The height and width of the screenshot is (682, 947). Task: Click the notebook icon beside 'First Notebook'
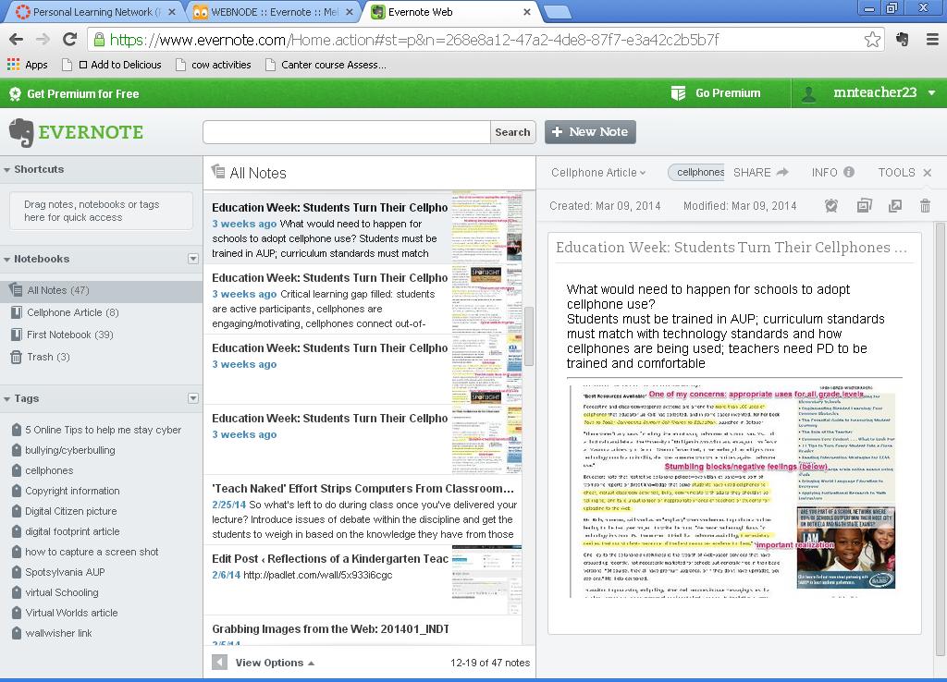click(17, 335)
